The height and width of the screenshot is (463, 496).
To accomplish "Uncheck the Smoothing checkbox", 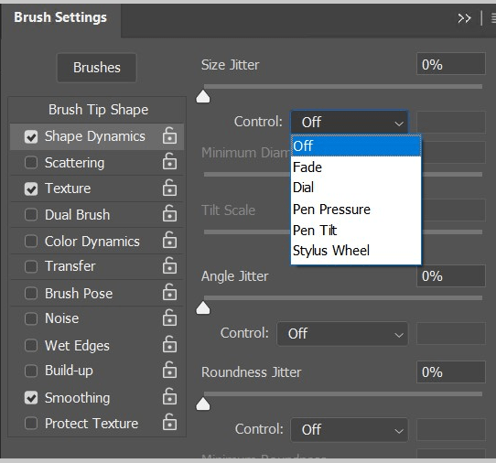I will pos(31,398).
